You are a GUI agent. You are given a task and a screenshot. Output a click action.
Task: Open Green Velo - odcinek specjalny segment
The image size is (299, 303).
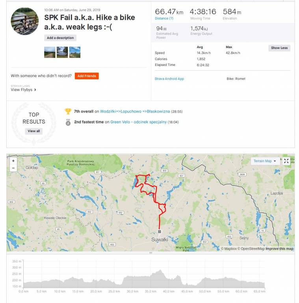139,122
